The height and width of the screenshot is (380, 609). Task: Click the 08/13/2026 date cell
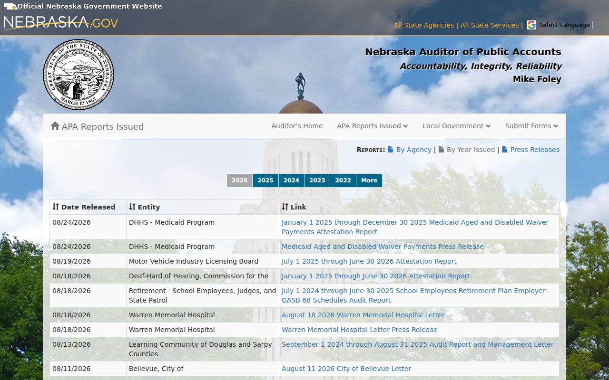(88, 349)
